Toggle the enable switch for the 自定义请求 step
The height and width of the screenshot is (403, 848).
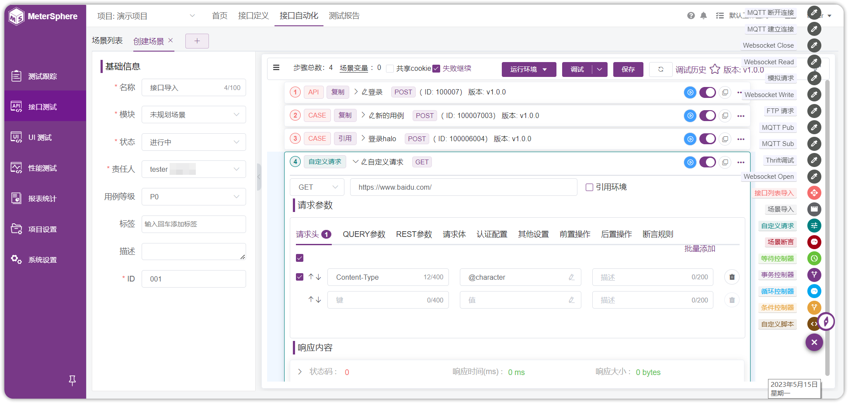(x=707, y=162)
